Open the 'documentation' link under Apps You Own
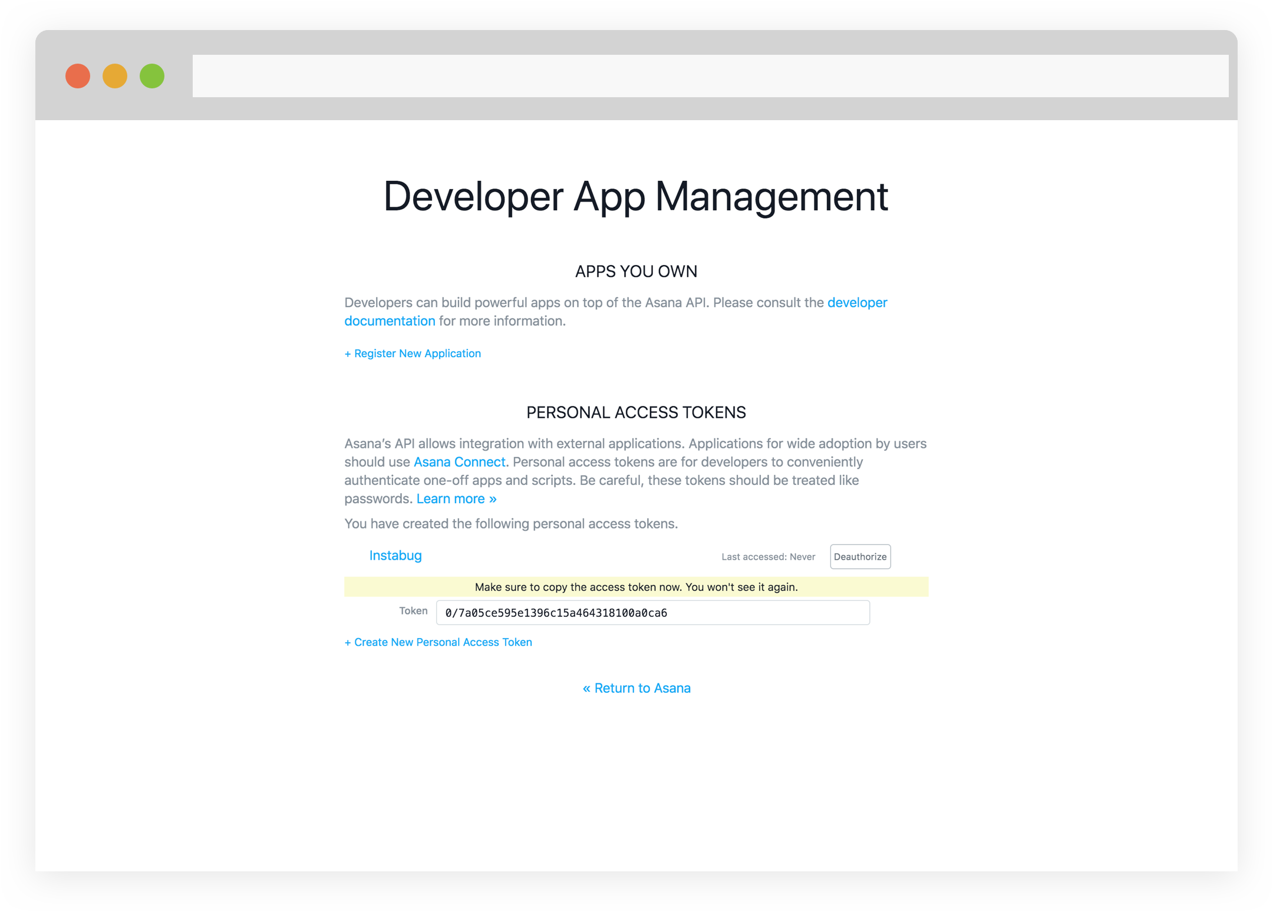 pyautogui.click(x=390, y=321)
